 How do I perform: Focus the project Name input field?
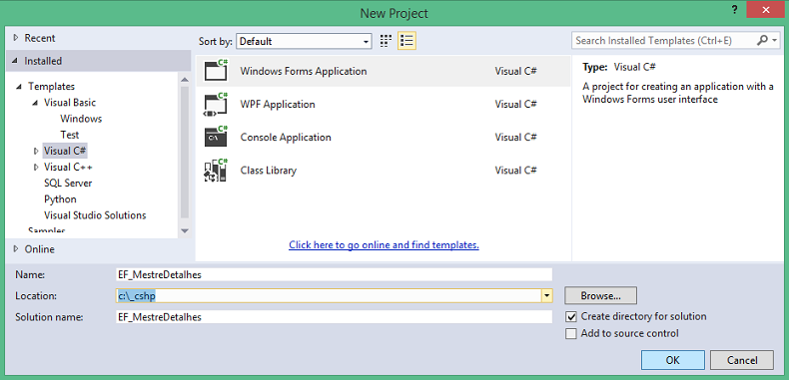(x=335, y=274)
